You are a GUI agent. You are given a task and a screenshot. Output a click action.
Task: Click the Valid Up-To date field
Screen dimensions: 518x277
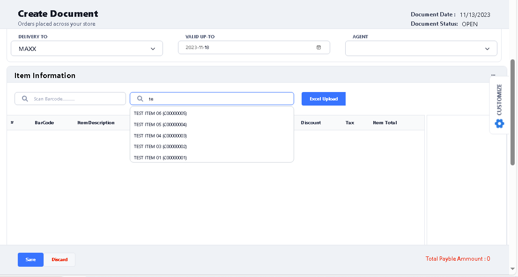click(x=248, y=48)
